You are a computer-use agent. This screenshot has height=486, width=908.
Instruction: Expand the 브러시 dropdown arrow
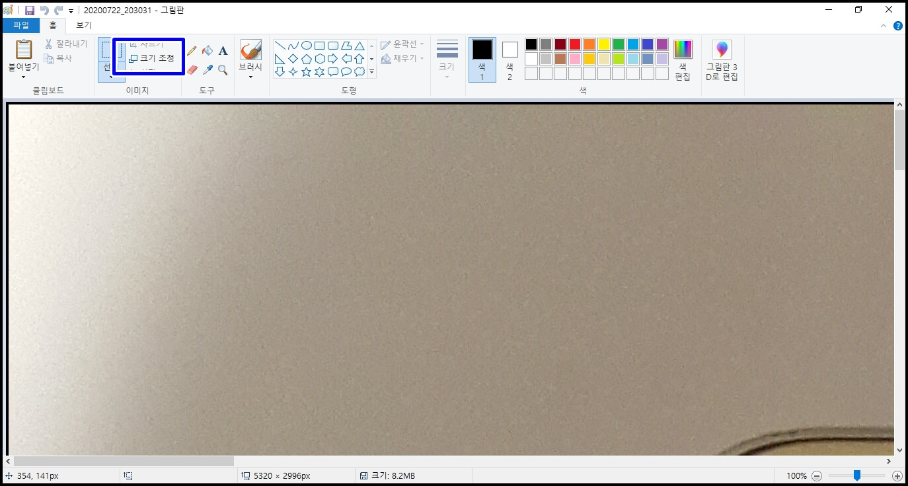[x=250, y=77]
